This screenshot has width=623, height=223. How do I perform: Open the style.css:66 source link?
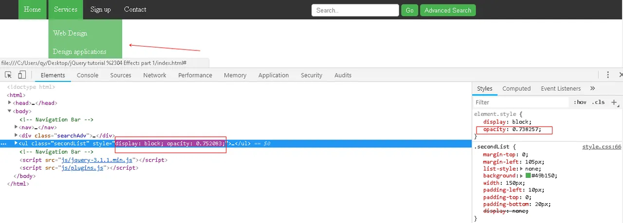coord(602,146)
